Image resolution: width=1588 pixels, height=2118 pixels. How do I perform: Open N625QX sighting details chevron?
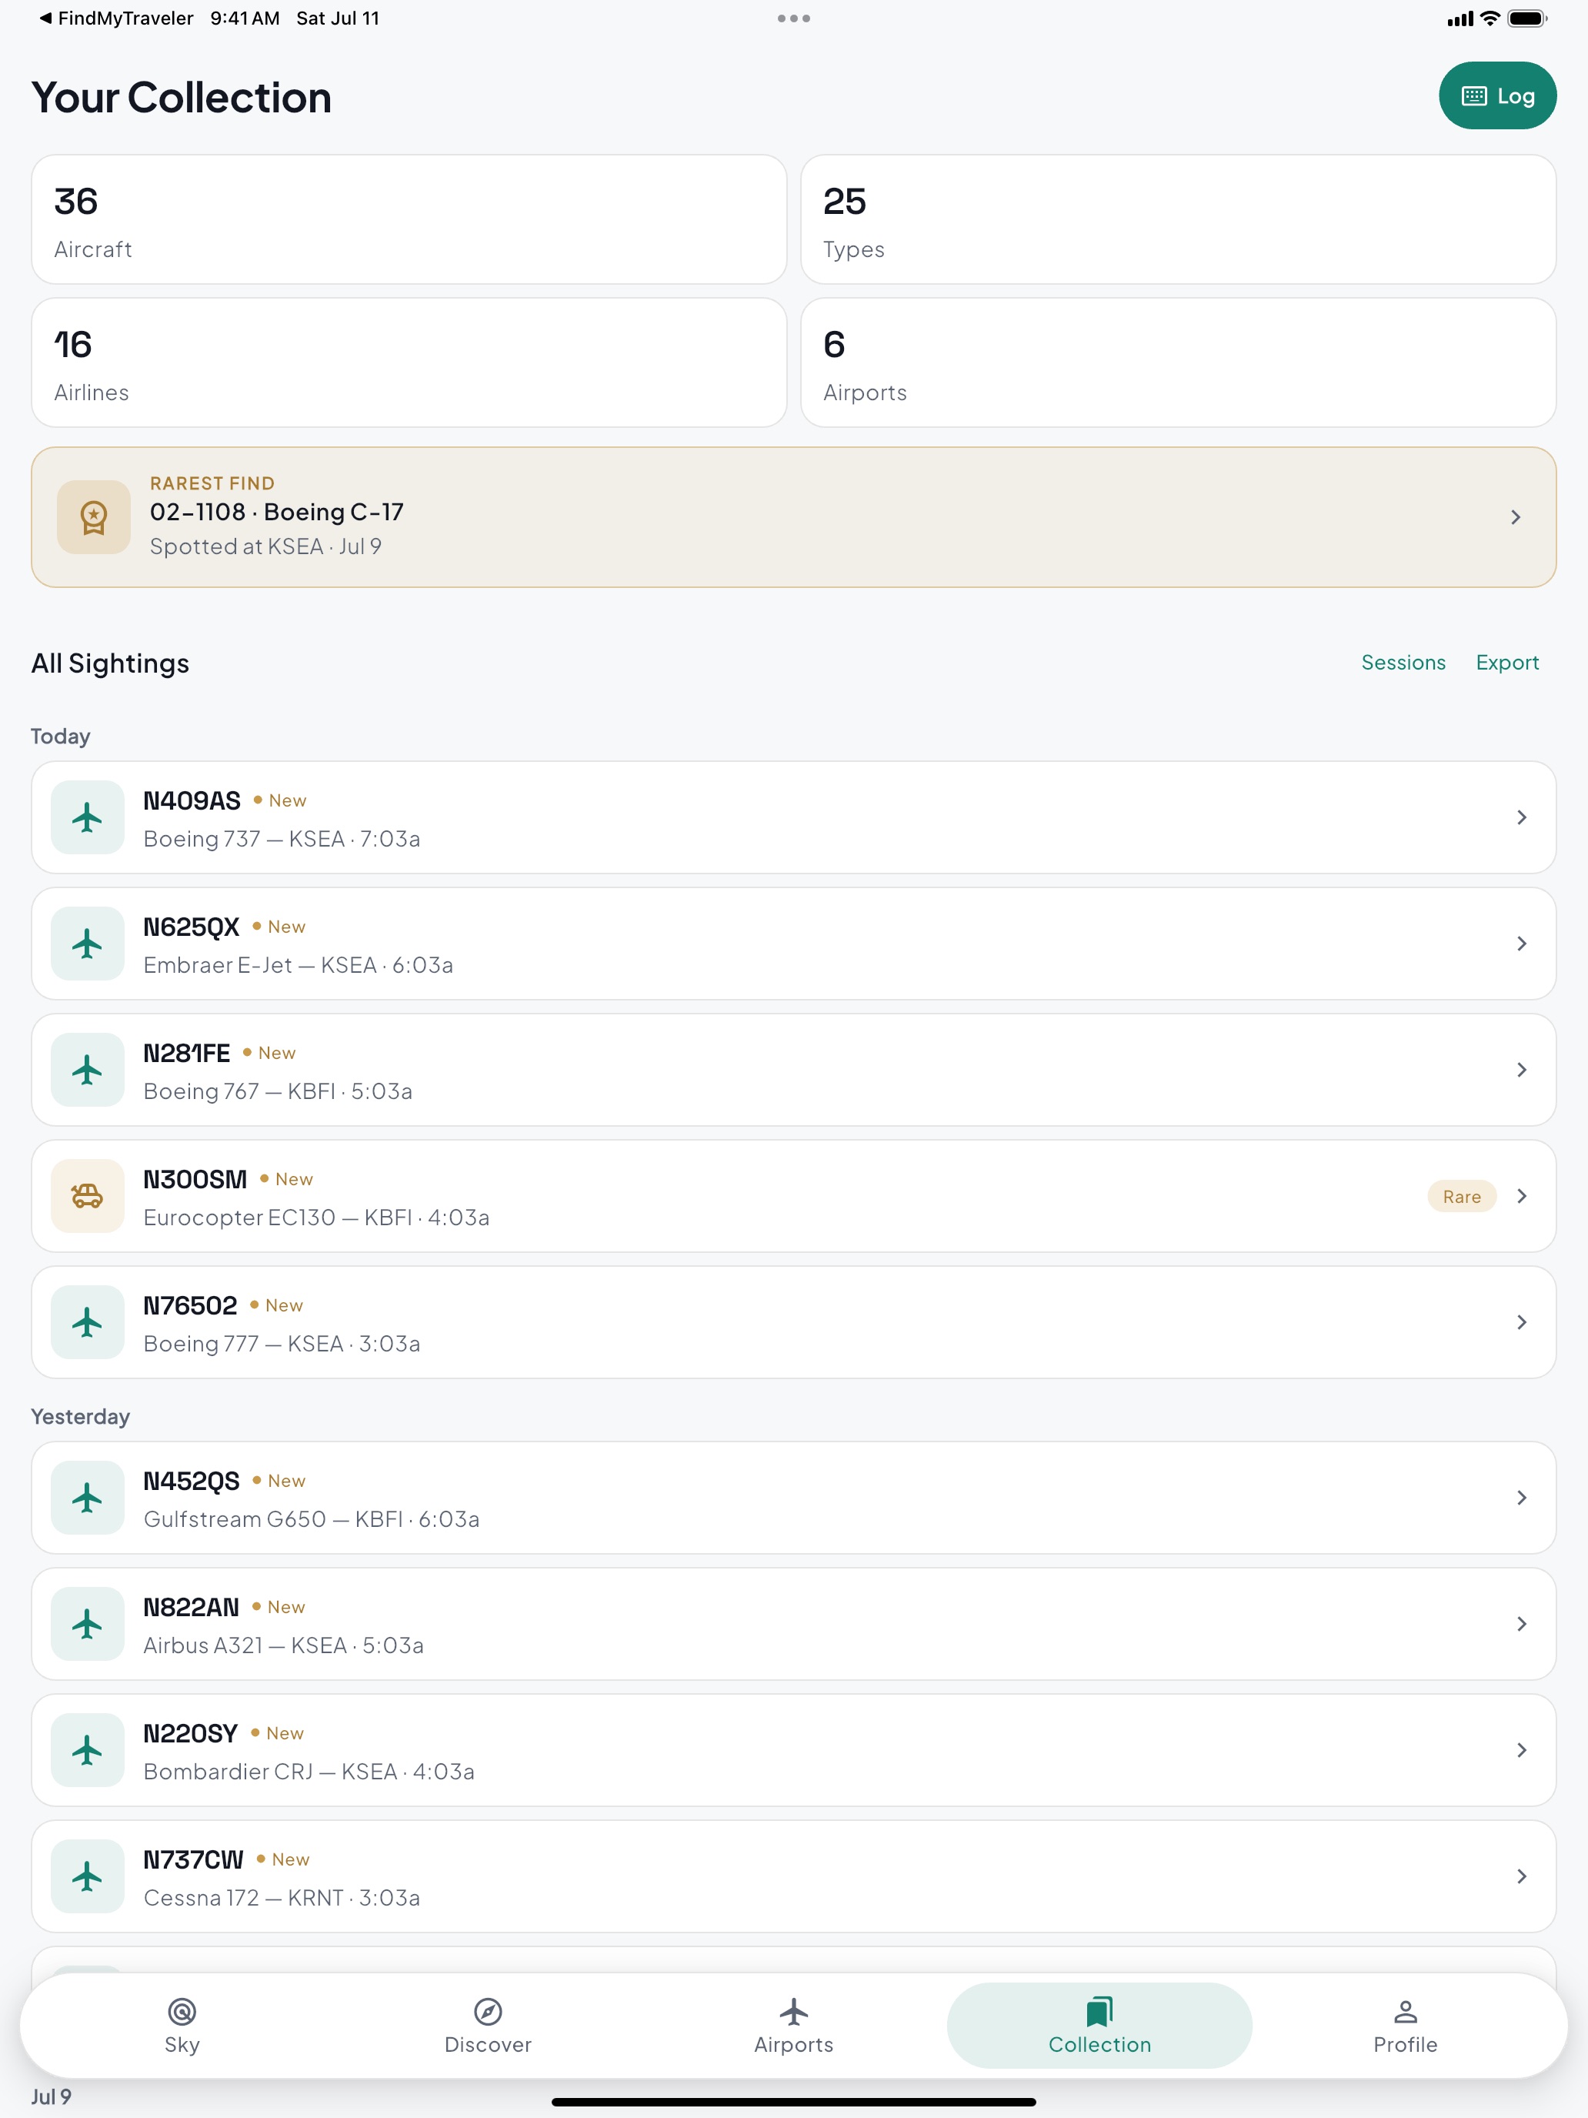coord(1521,944)
